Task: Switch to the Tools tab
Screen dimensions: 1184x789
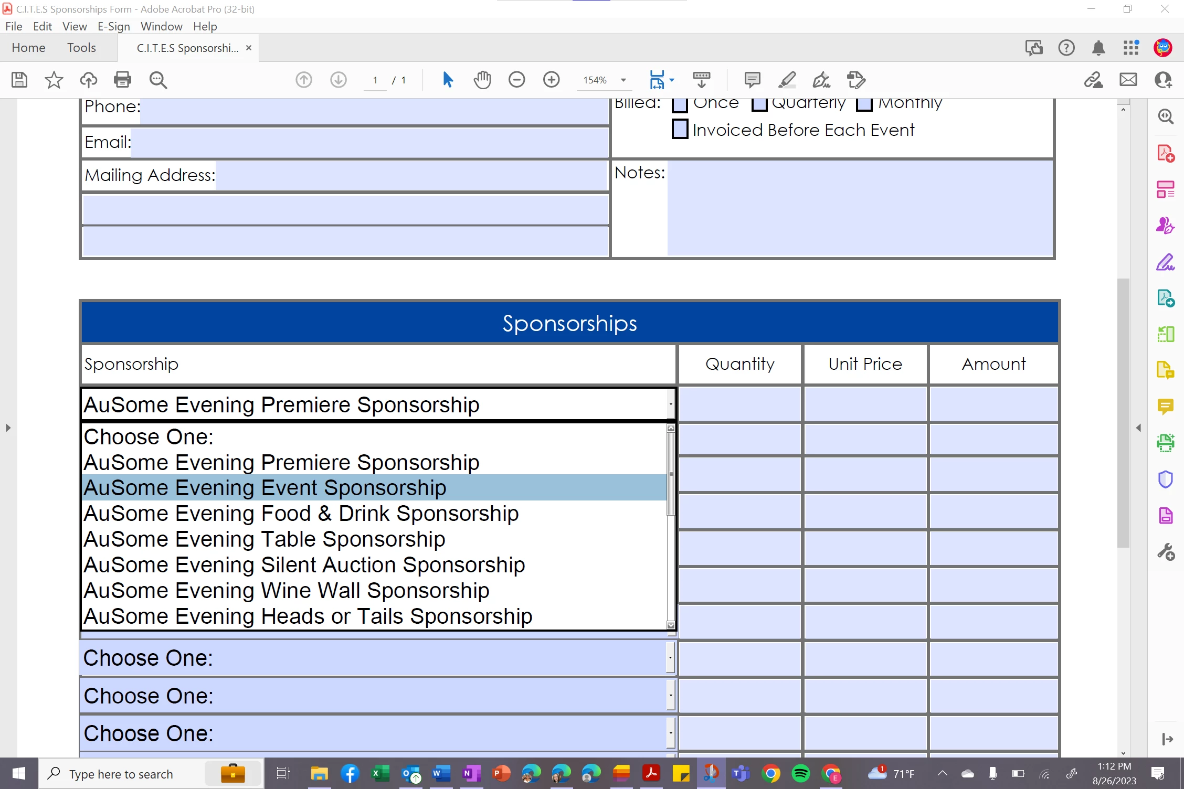Action: (x=81, y=48)
